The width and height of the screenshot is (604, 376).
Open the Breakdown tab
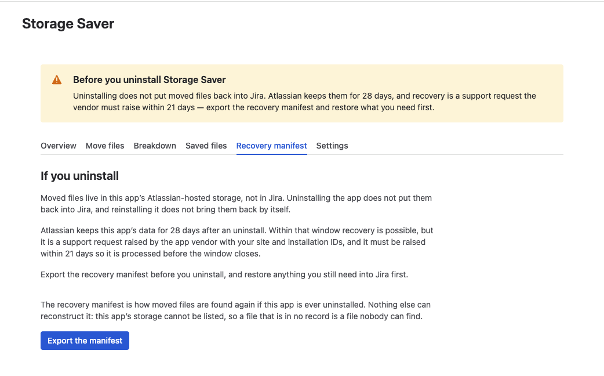(155, 146)
